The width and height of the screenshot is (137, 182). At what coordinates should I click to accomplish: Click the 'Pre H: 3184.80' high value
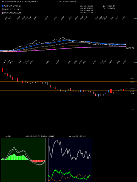point(87,8)
